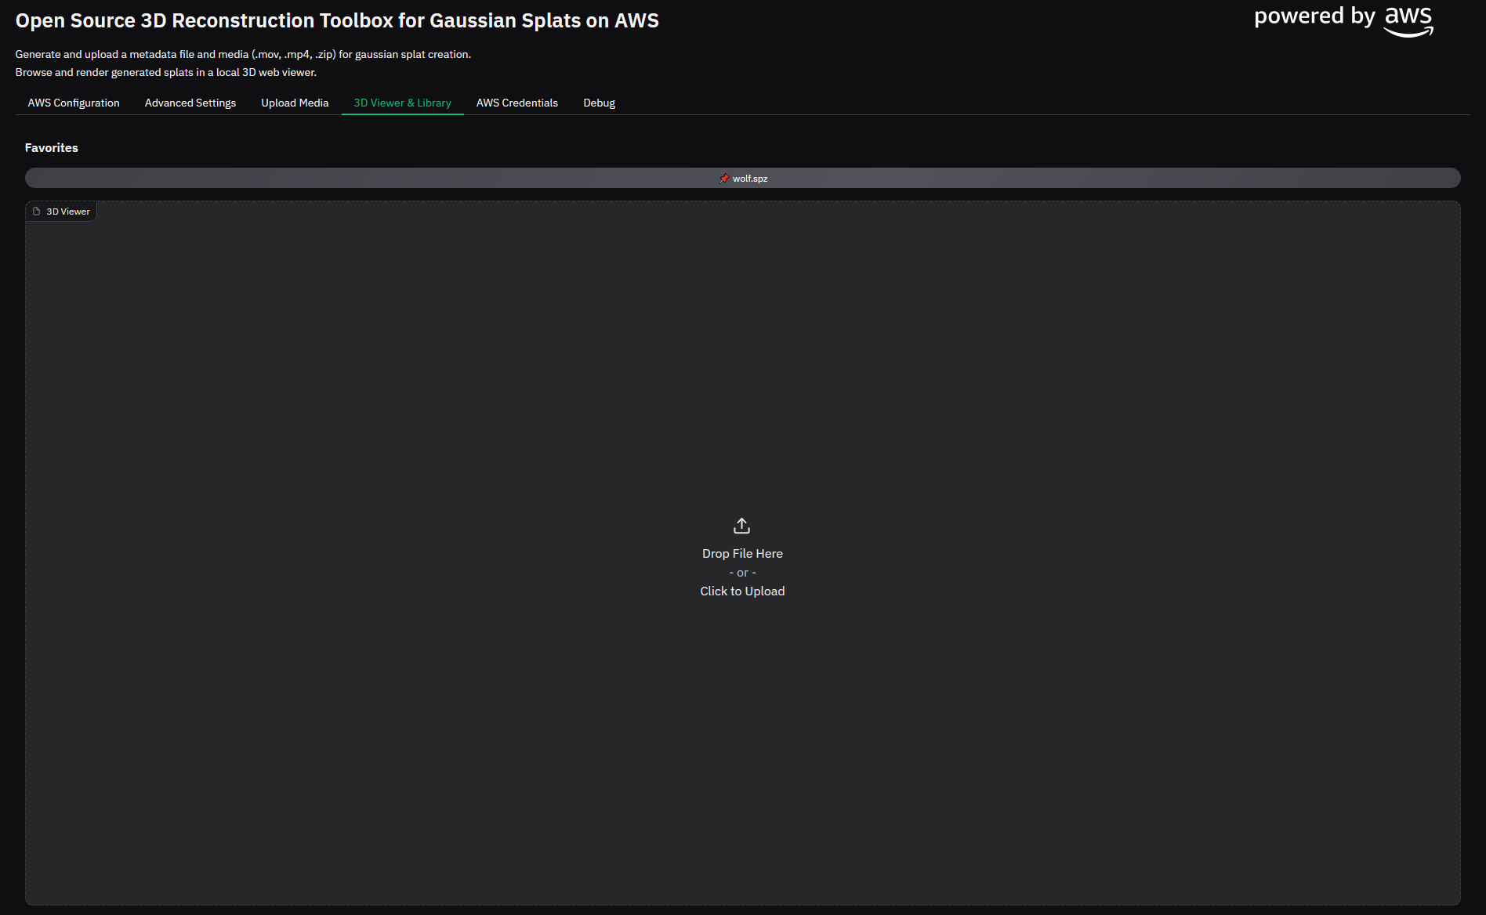
Task: Open the AWS Configuration tab
Action: [x=74, y=103]
